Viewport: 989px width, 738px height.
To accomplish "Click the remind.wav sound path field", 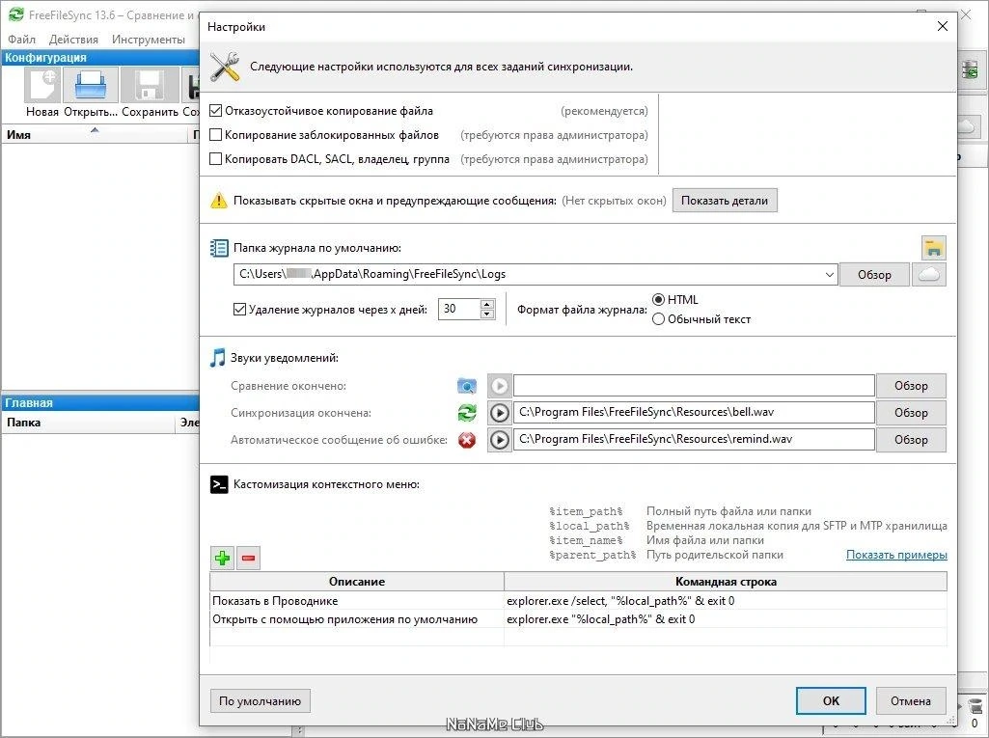I will point(694,440).
